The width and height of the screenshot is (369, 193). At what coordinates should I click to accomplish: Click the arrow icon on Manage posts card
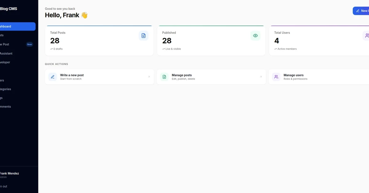[x=261, y=77]
